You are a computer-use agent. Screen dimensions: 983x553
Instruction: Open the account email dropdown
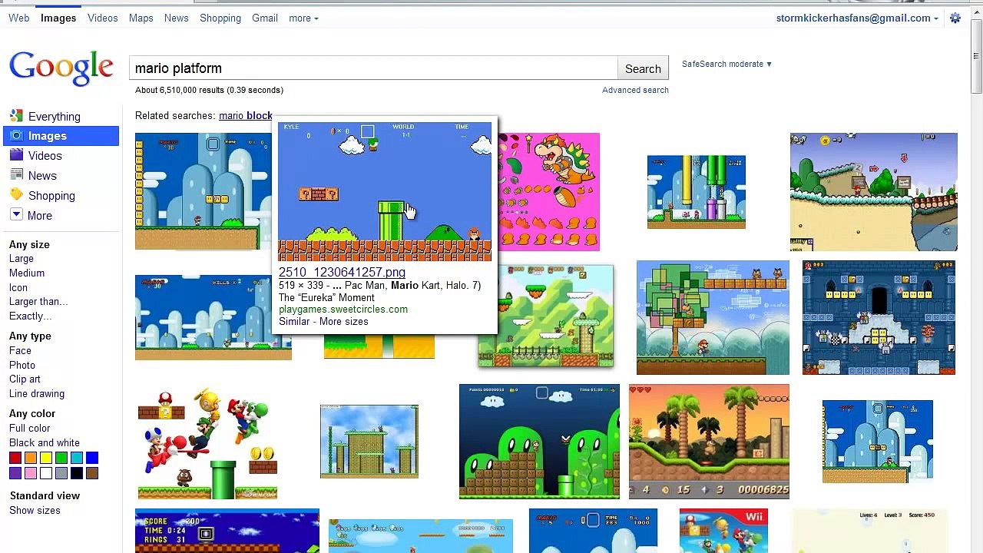tap(857, 18)
